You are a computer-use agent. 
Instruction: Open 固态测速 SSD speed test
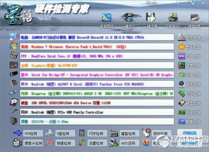[x=189, y=37]
